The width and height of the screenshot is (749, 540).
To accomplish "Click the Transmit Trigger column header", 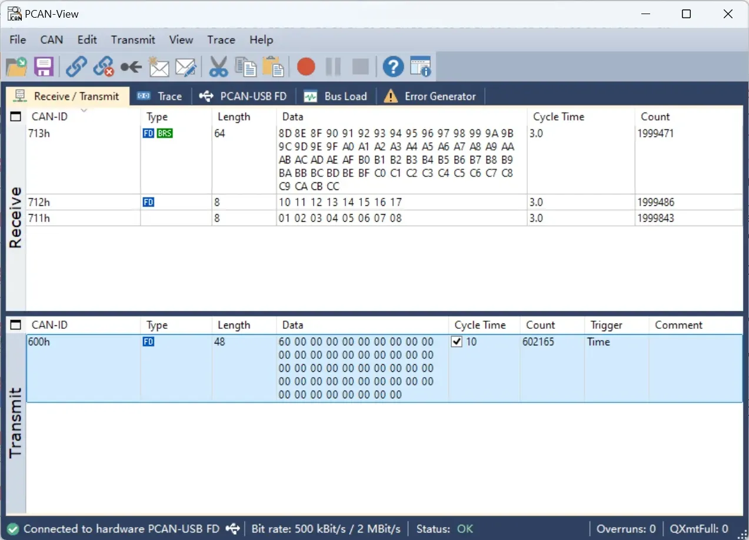I will (617, 325).
